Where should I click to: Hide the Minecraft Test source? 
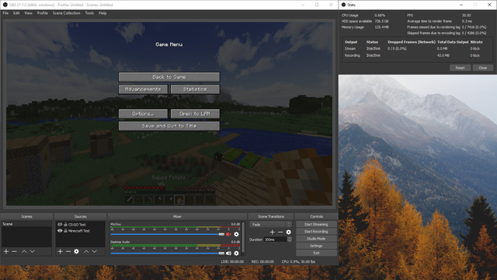tap(60, 231)
